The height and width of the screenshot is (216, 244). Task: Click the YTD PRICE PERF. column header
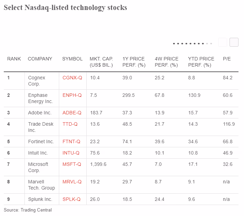[x=201, y=62]
